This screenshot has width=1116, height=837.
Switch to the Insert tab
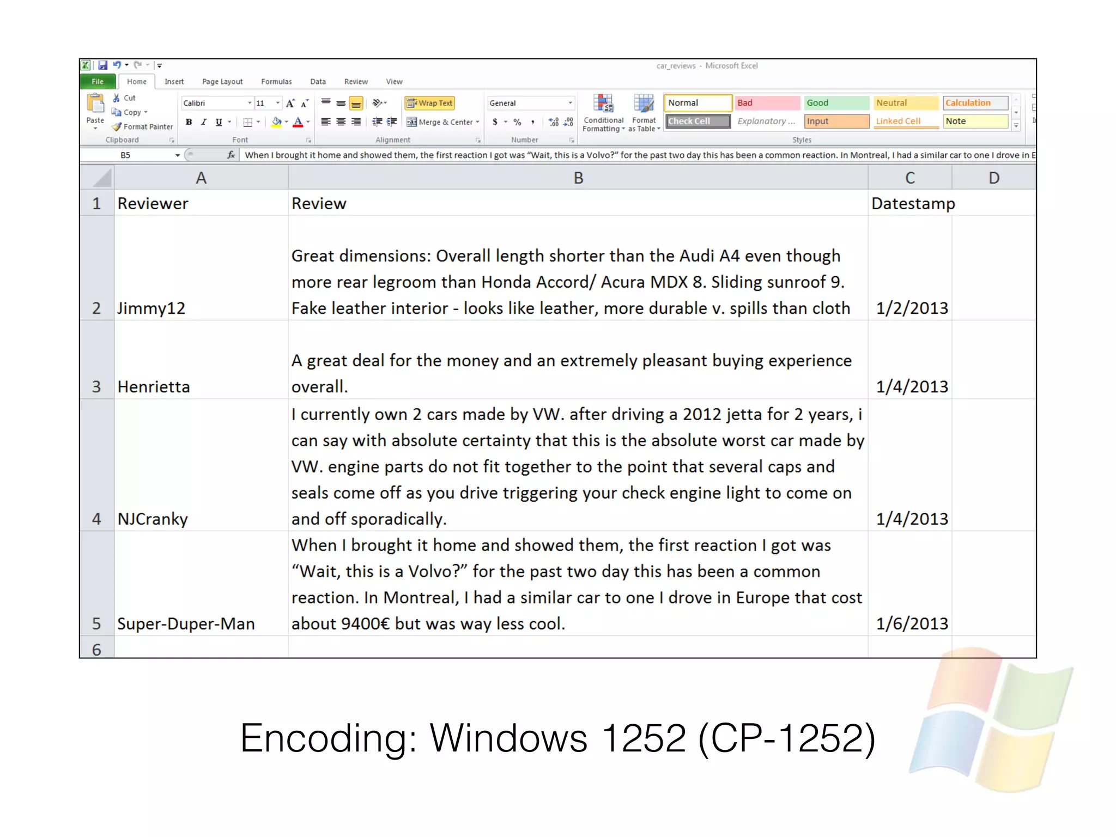174,82
